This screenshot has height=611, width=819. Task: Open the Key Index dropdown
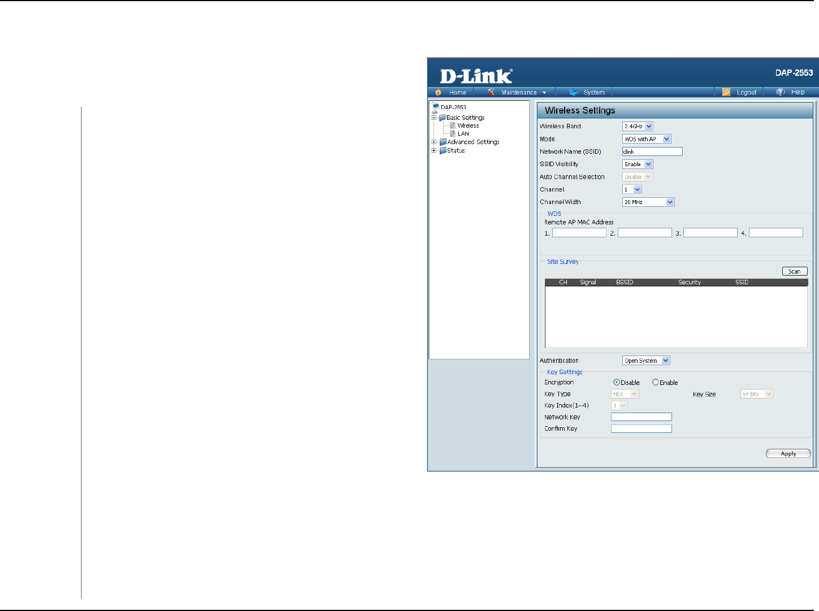(619, 405)
